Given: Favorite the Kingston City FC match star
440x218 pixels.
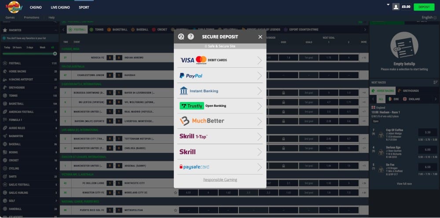Looking at the screenshot, I should pos(176,193).
